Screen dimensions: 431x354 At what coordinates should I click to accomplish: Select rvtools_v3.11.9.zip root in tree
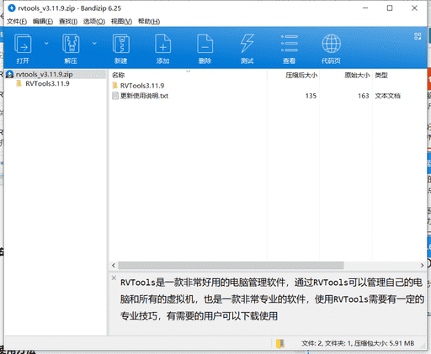pyautogui.click(x=45, y=74)
